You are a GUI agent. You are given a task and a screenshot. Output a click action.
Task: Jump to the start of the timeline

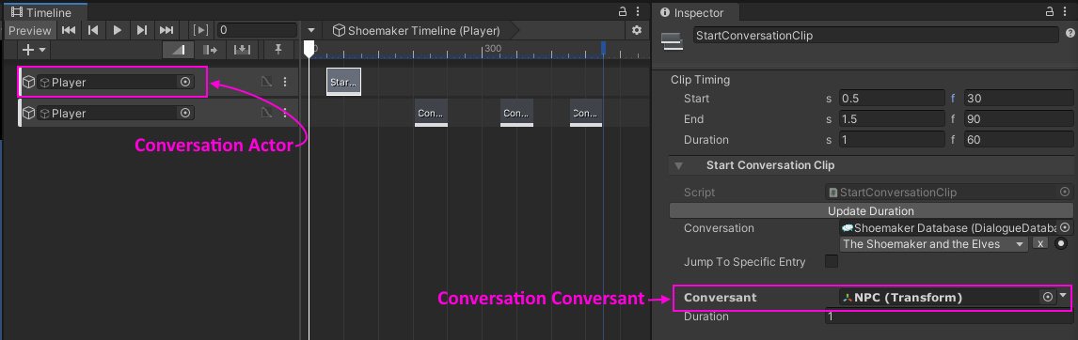pos(68,30)
